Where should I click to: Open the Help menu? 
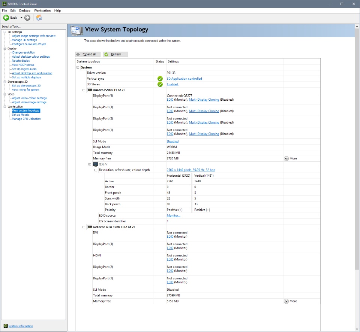tap(57, 10)
